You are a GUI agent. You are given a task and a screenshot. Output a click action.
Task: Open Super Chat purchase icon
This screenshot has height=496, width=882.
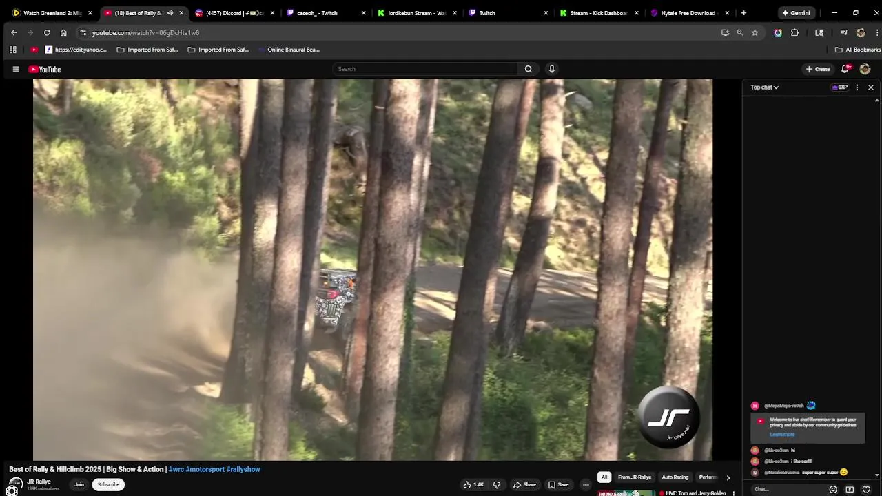tap(850, 489)
